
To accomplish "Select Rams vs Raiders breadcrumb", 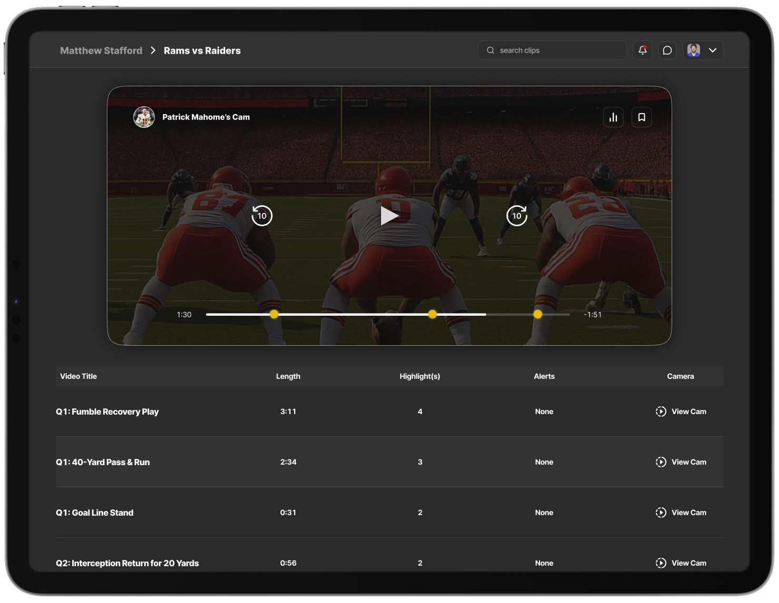I will click(x=202, y=51).
